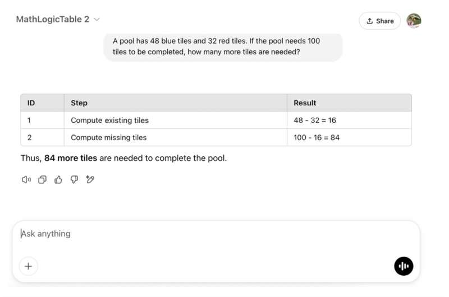Click the pool tiles question bubble

pyautogui.click(x=223, y=47)
